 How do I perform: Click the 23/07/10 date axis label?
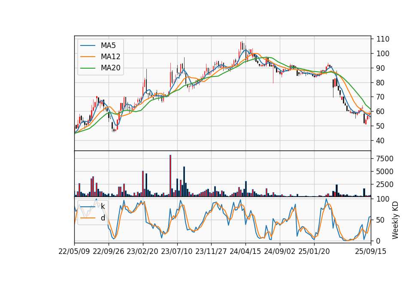pos(176,251)
